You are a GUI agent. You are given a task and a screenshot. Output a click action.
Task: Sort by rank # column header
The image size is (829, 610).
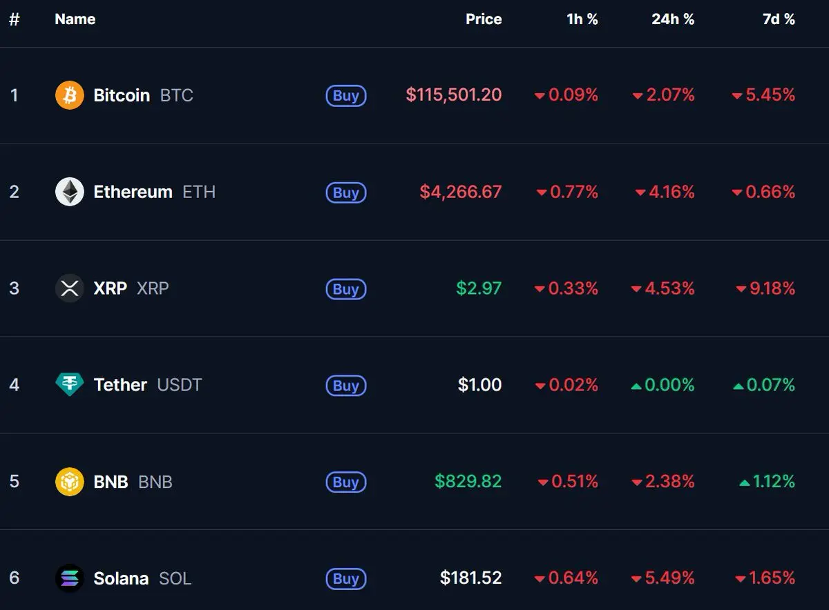pos(14,19)
